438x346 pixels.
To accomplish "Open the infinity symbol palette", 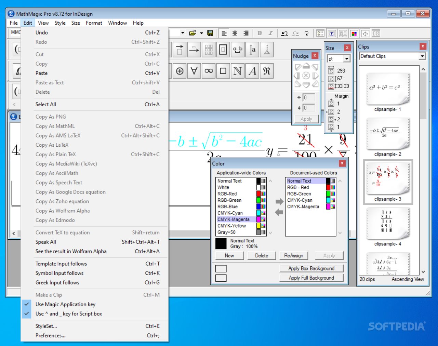I will point(209,71).
